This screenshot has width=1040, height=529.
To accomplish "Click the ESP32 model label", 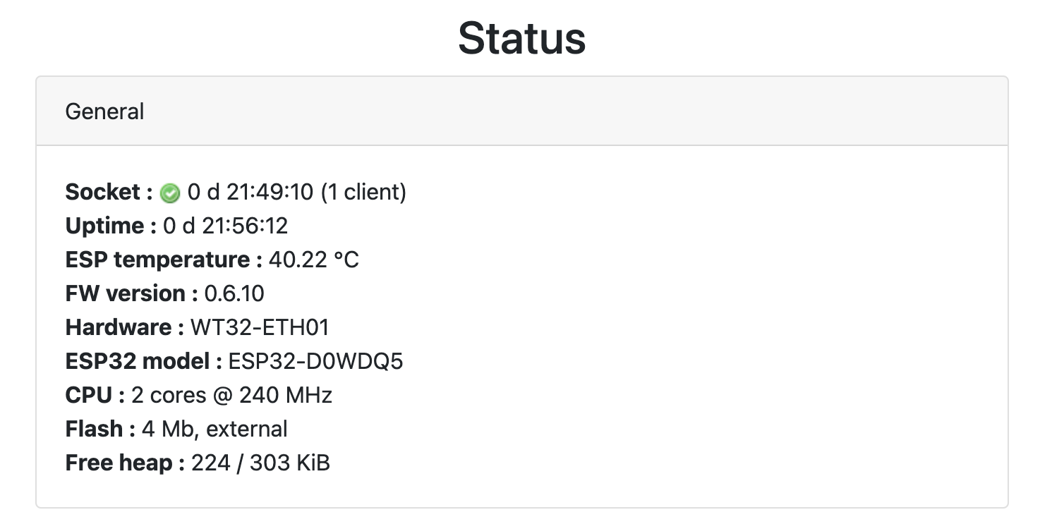I will pyautogui.click(x=143, y=361).
